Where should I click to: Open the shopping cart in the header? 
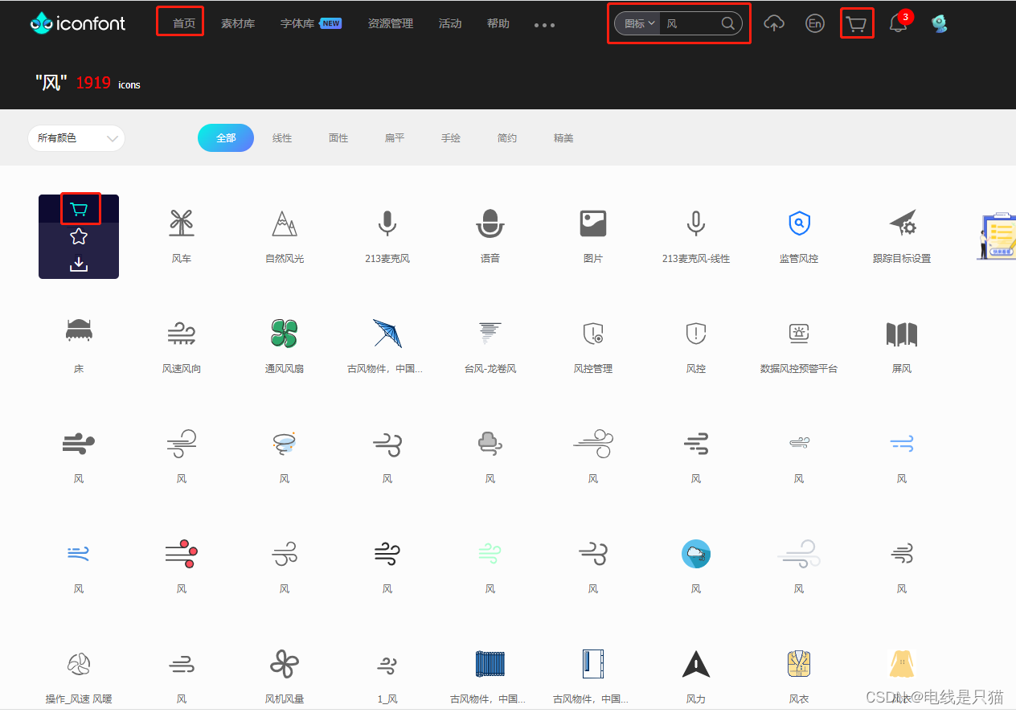(x=856, y=23)
